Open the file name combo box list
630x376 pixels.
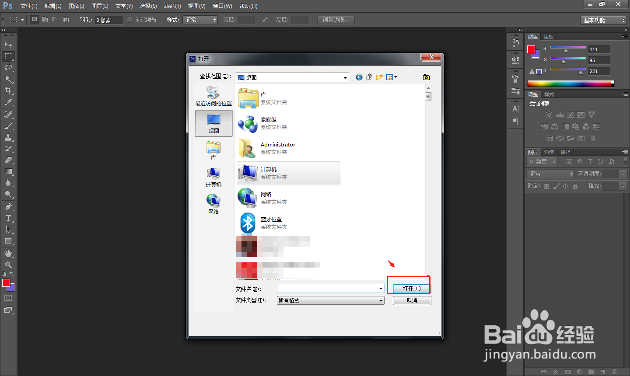(381, 289)
